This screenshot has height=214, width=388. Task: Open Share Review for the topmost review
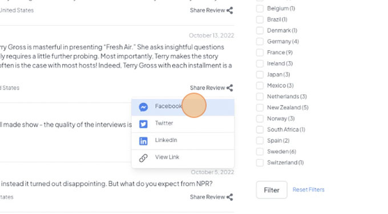click(211, 10)
